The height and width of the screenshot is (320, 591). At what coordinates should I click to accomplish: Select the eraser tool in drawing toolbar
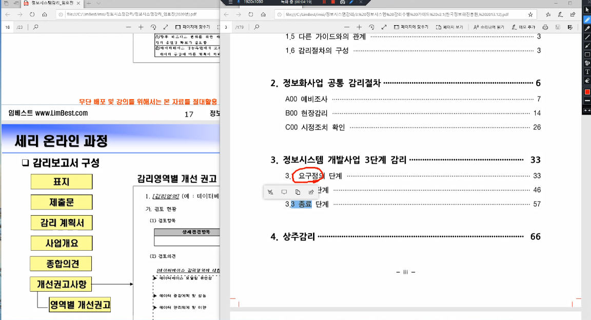pos(587,80)
